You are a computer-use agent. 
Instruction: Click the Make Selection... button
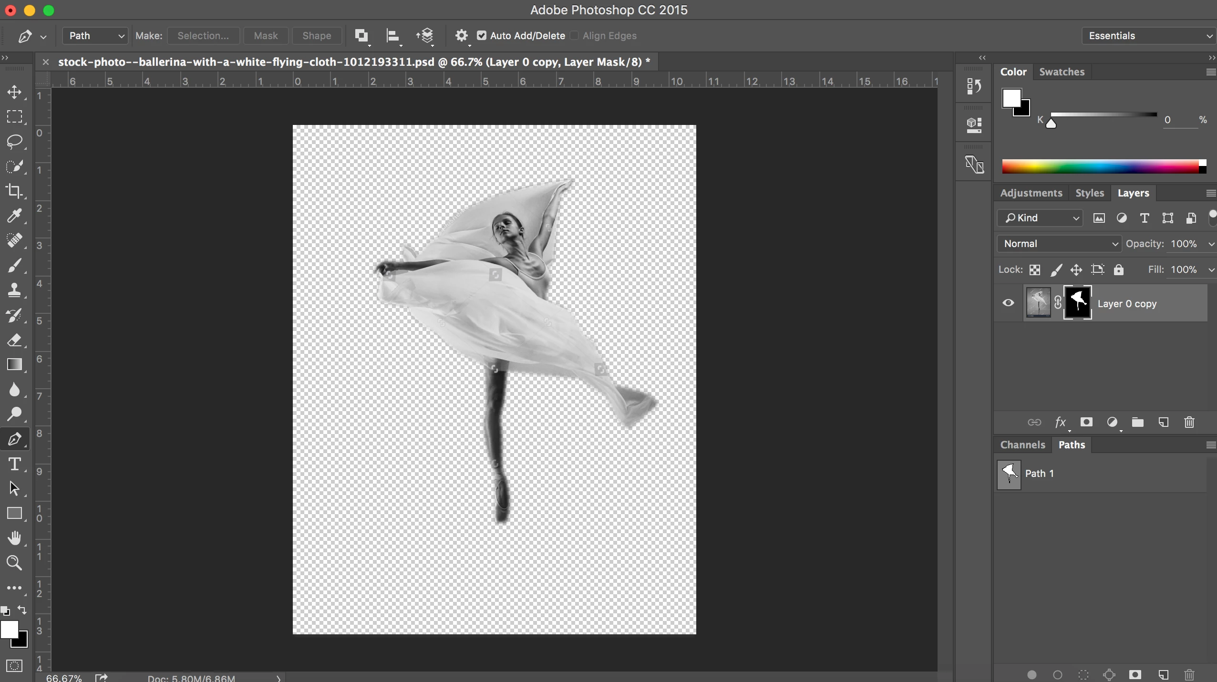coord(203,36)
